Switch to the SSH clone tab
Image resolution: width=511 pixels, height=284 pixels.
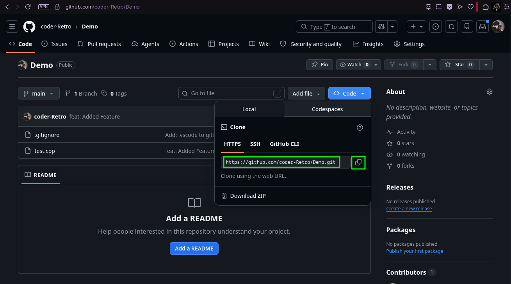[x=255, y=144]
